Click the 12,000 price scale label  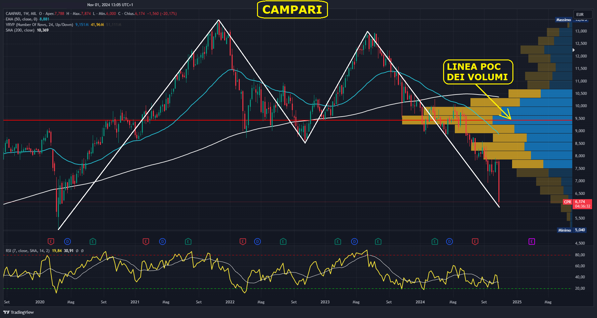tap(581, 56)
